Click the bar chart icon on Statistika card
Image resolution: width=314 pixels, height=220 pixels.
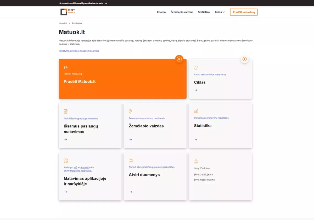[x=196, y=111]
